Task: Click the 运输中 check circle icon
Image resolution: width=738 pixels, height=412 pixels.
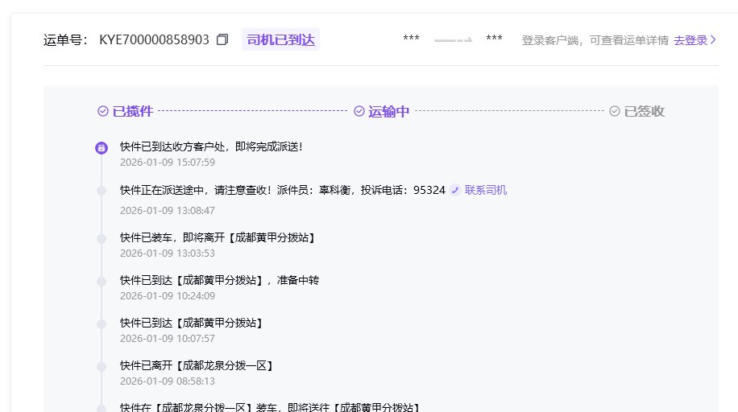Action: coord(359,112)
